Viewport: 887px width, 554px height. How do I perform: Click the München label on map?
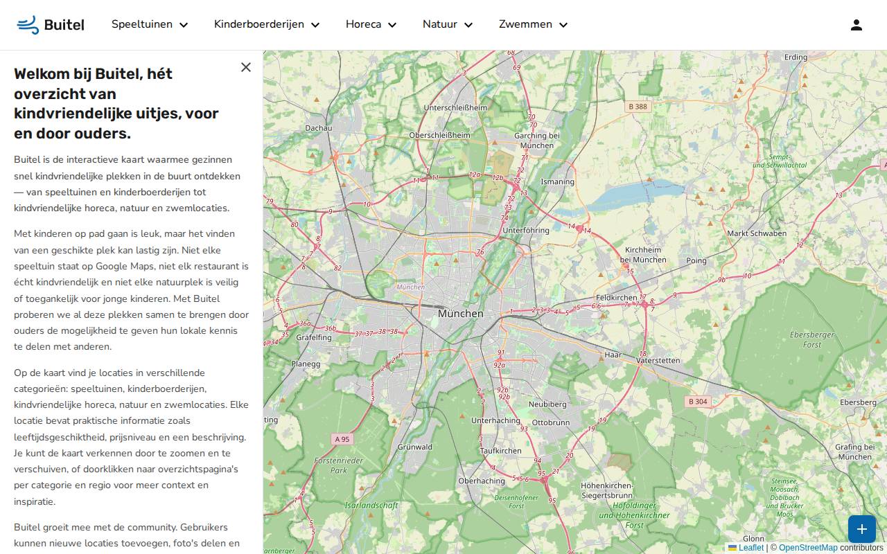(x=461, y=314)
